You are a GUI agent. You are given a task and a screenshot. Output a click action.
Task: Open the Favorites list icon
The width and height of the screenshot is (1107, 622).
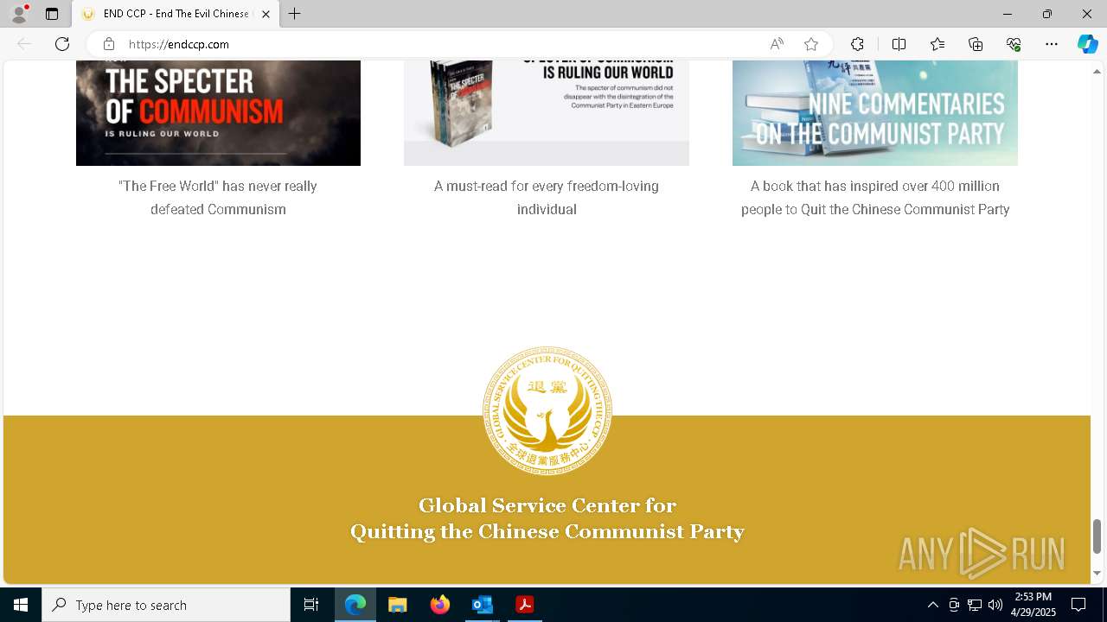coord(937,44)
